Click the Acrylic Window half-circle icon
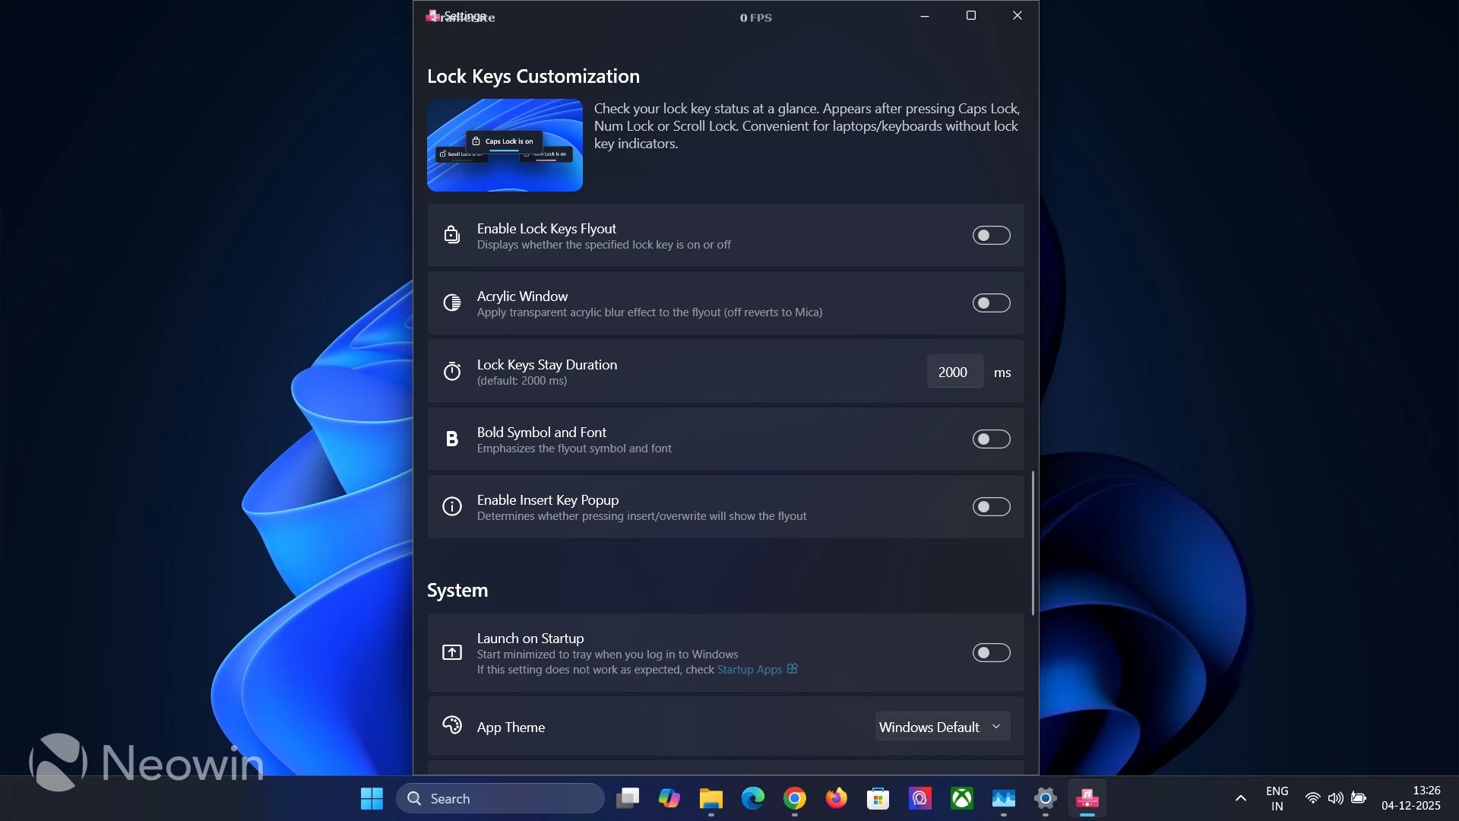 [452, 303]
